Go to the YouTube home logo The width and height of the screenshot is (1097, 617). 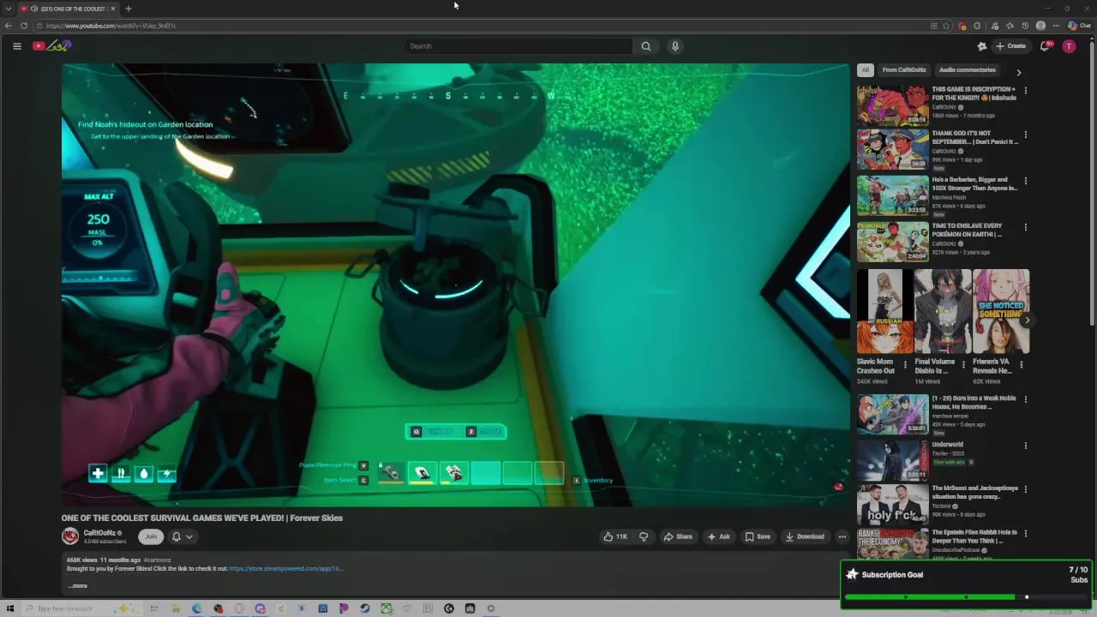point(51,45)
